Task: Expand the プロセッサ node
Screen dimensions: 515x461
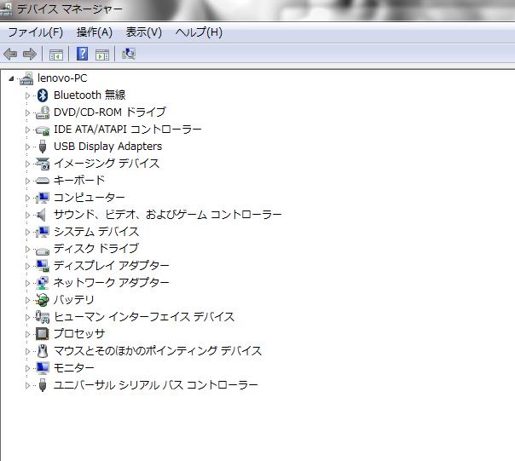Action: click(27, 334)
